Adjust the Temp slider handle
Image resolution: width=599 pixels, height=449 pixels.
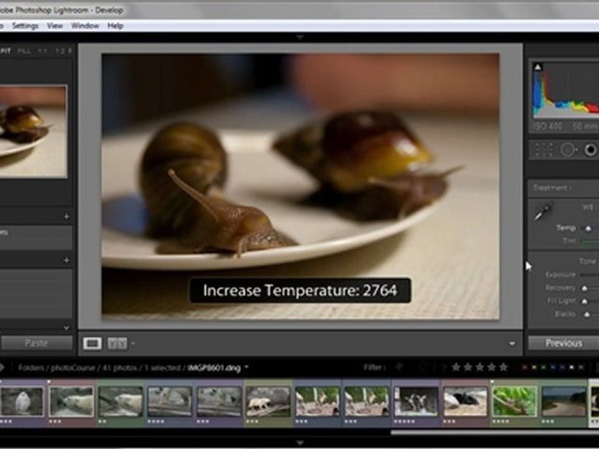pyautogui.click(x=588, y=228)
